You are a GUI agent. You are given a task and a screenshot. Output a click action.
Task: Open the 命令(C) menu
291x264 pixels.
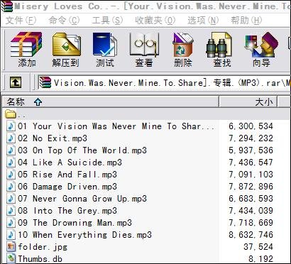[x=64, y=21]
